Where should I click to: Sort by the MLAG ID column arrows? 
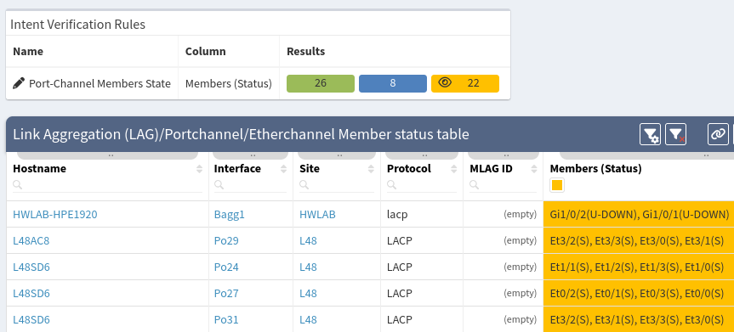[533, 169]
